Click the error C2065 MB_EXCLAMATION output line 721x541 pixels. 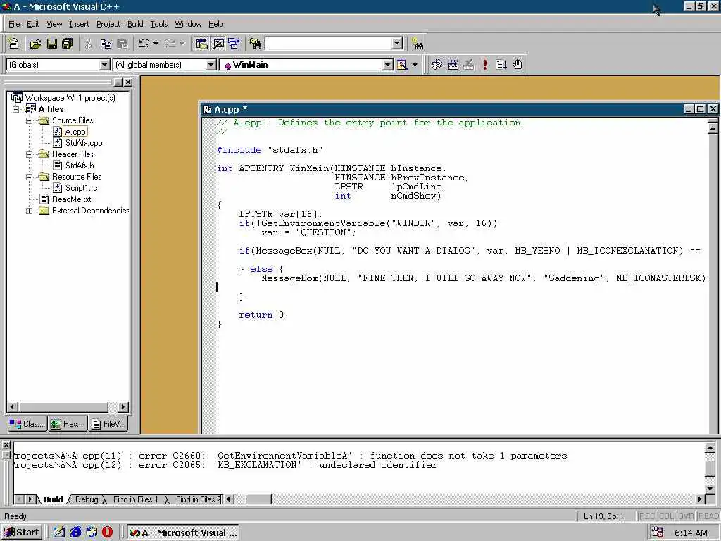coord(226,465)
